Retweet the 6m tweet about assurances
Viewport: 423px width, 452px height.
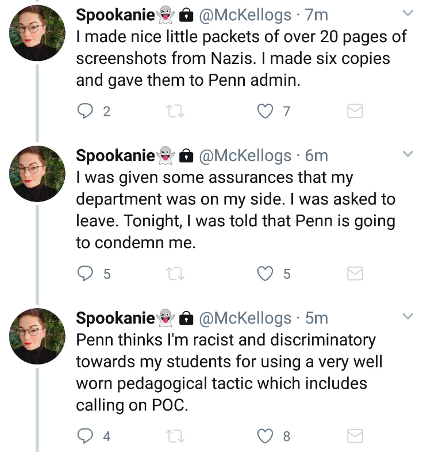pos(175,274)
